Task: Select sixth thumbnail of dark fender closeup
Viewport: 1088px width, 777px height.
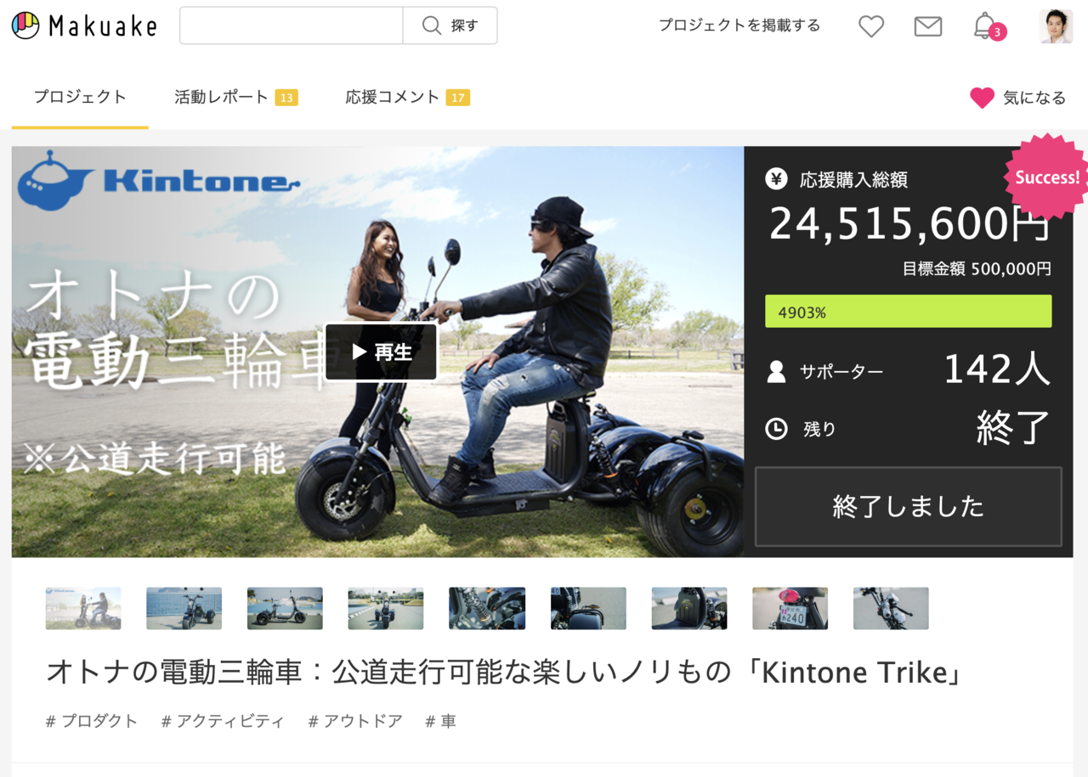Action: (588, 608)
